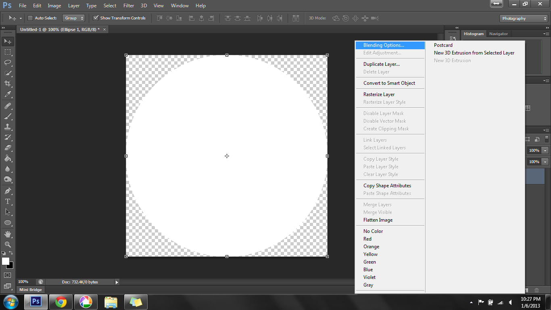Open the Filter menu
The height and width of the screenshot is (310, 551).
(129, 6)
